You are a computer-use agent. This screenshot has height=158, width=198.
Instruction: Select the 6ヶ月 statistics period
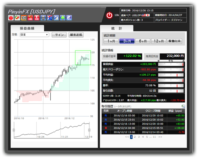coord(143,41)
